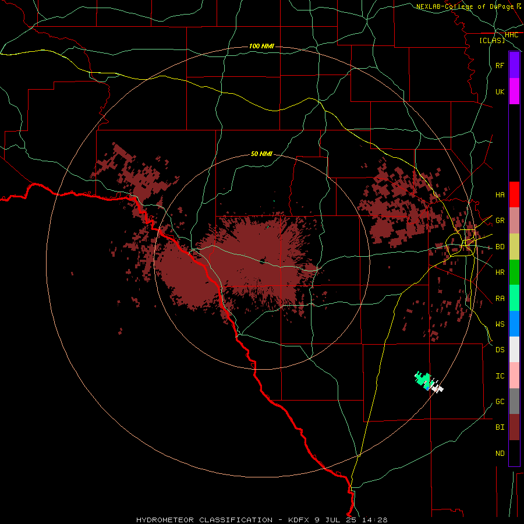The width and height of the screenshot is (524, 524).
Task: Click the "RF" legend label
Action: (x=500, y=65)
